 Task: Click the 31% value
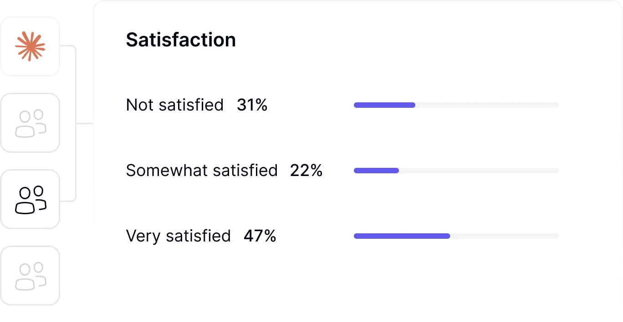[252, 105]
